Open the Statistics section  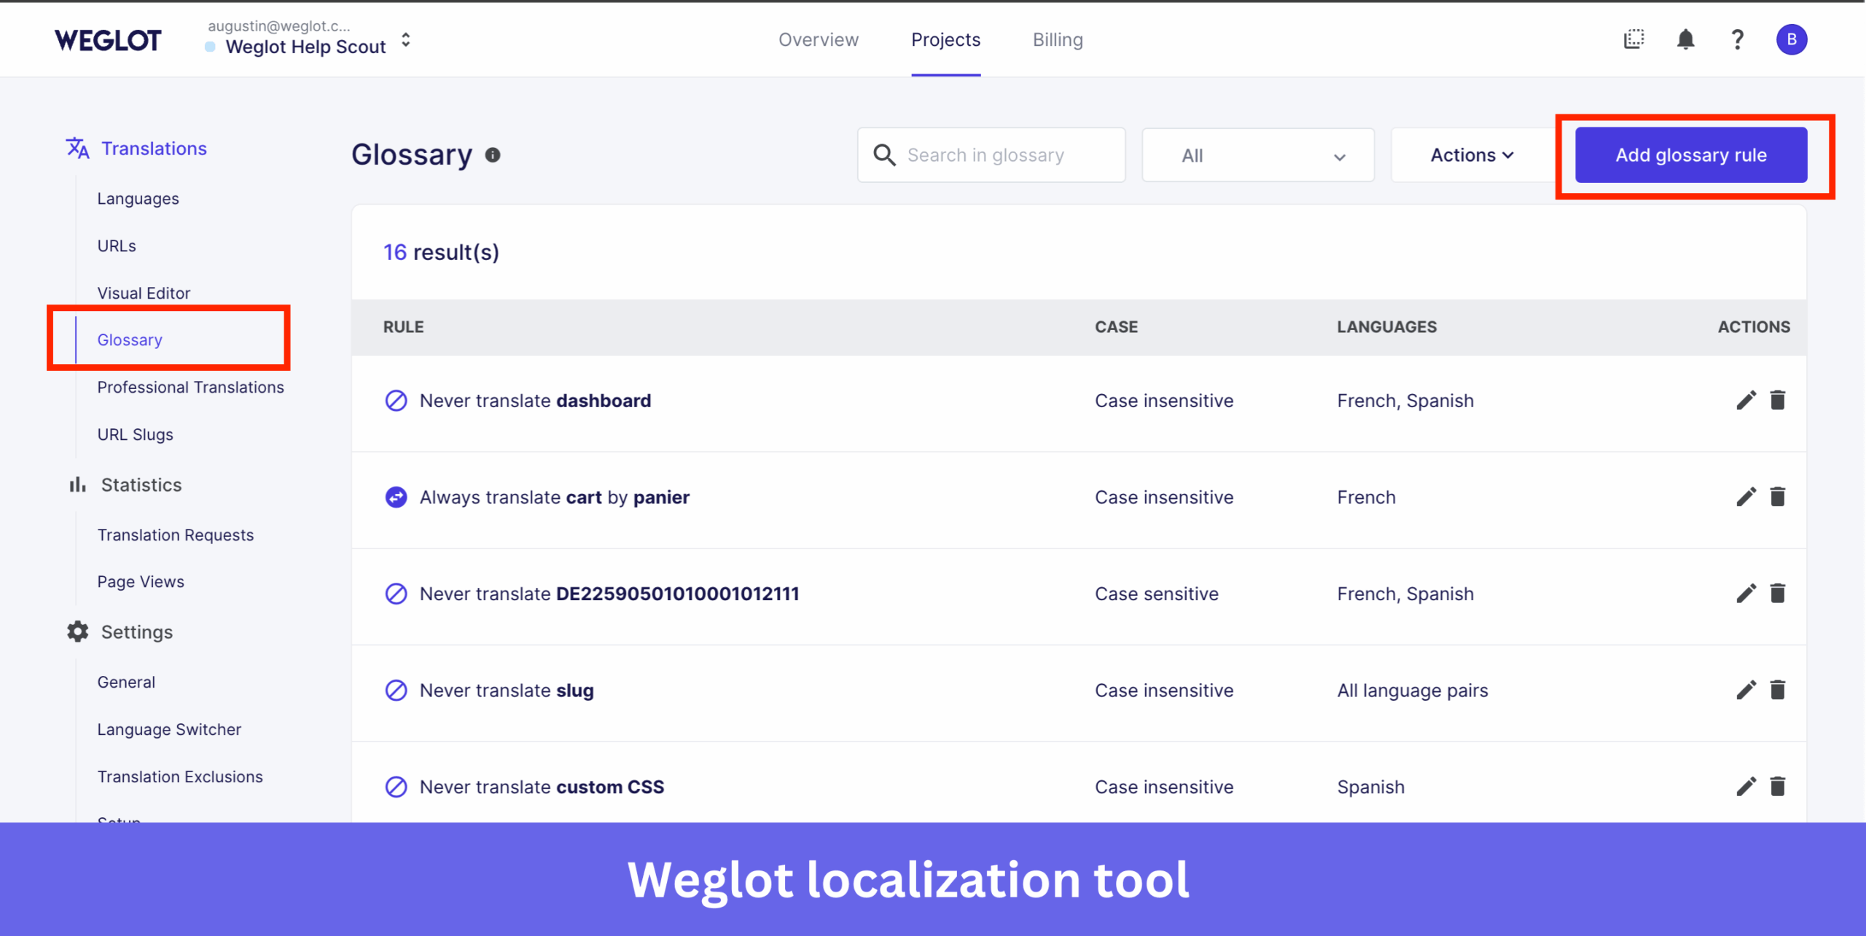[x=141, y=484]
